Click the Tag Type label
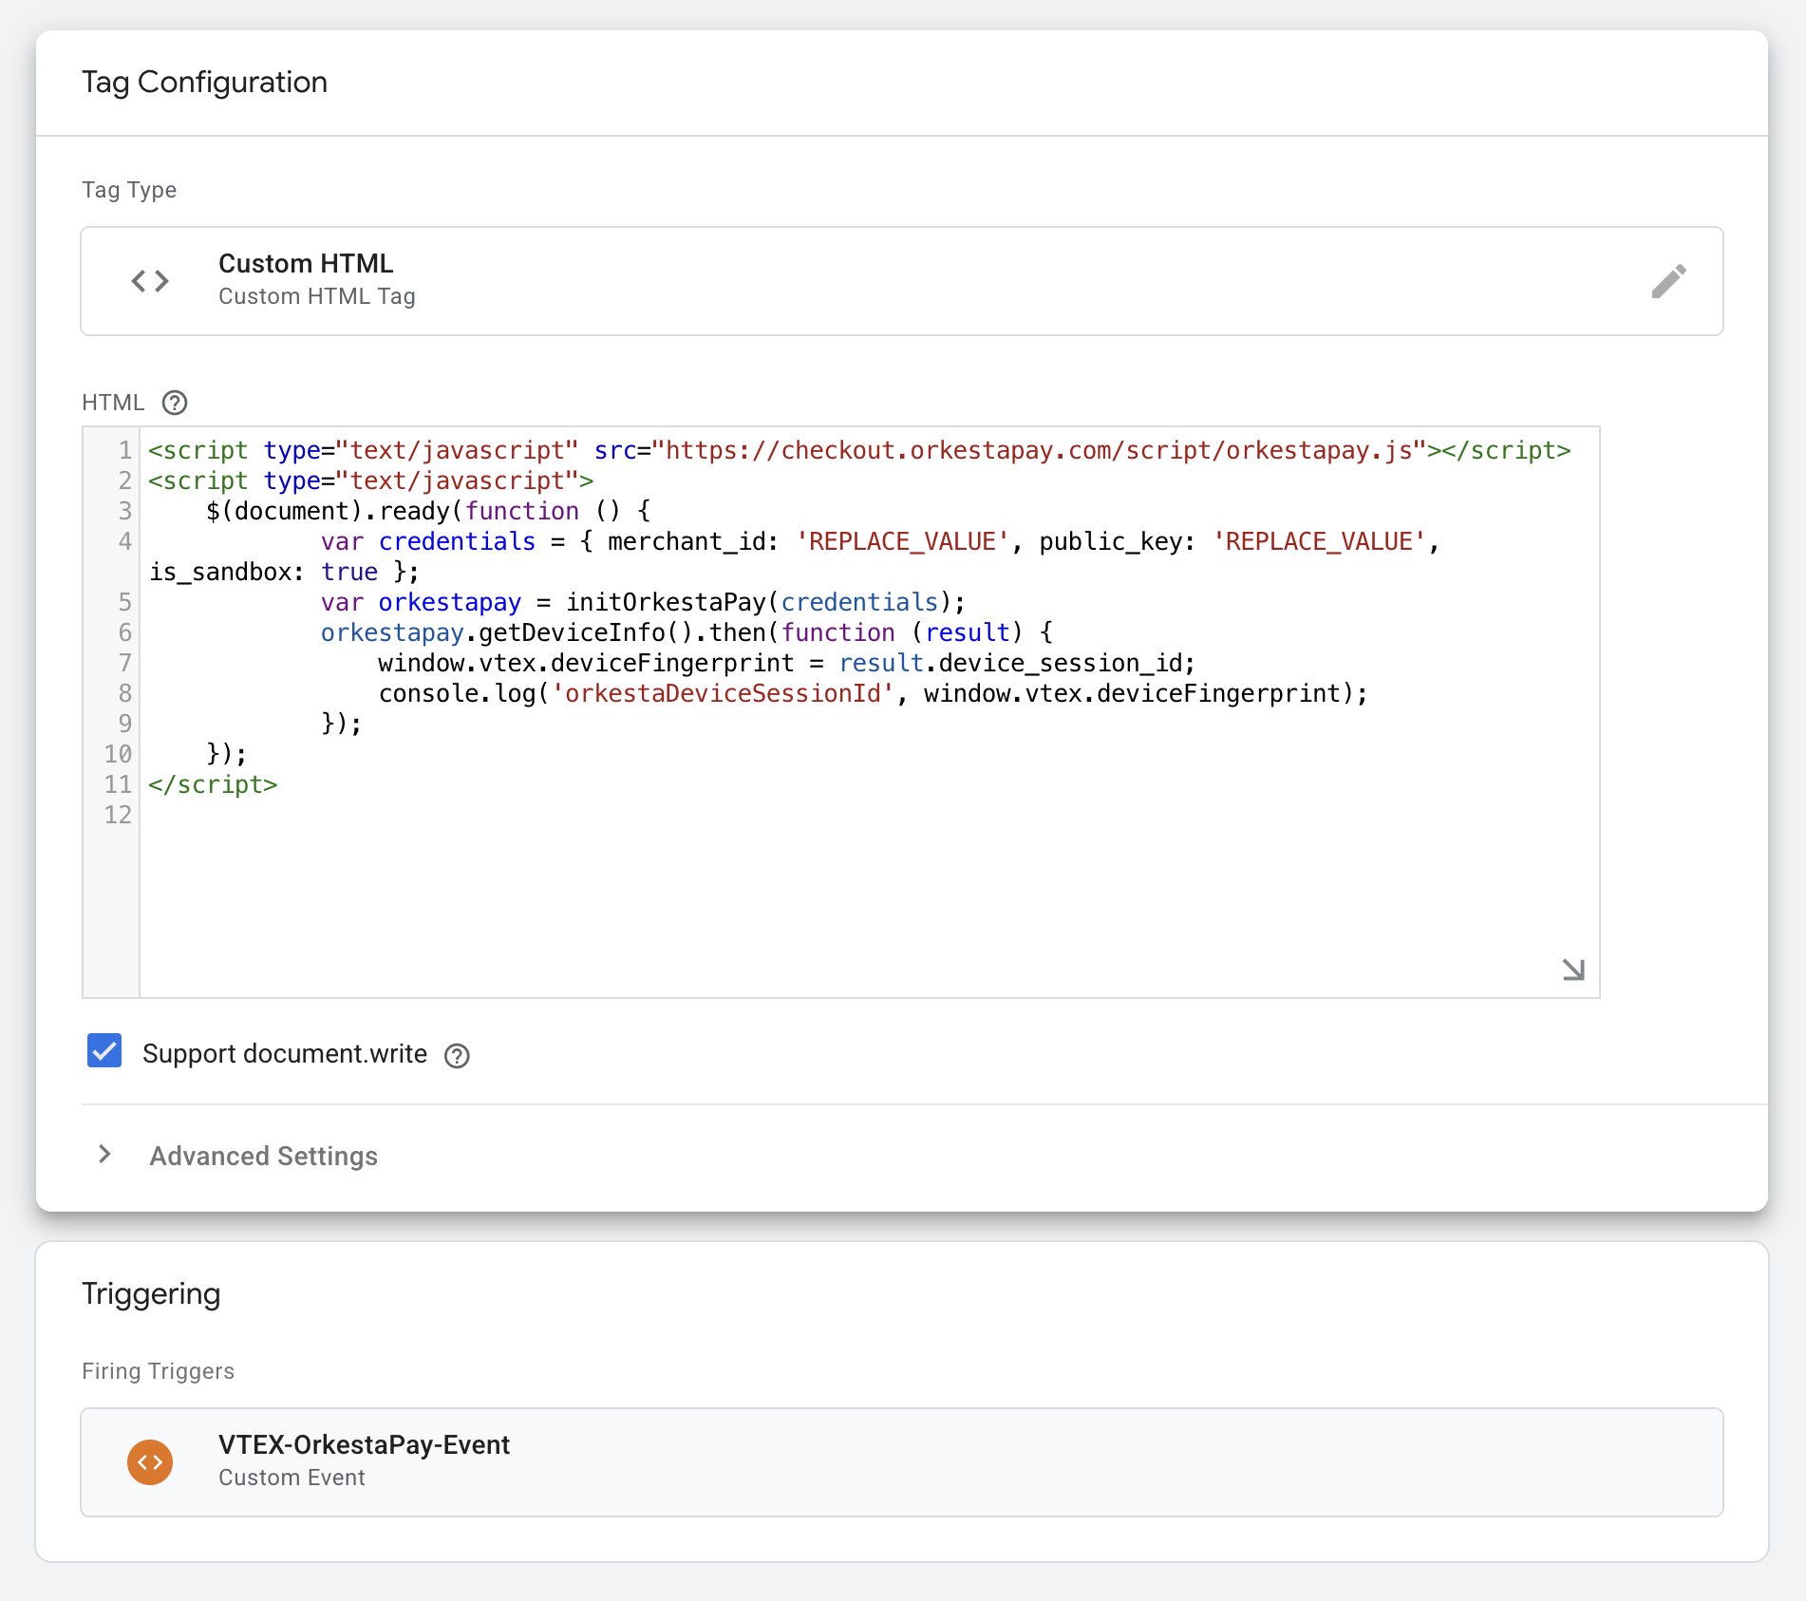 coord(129,190)
